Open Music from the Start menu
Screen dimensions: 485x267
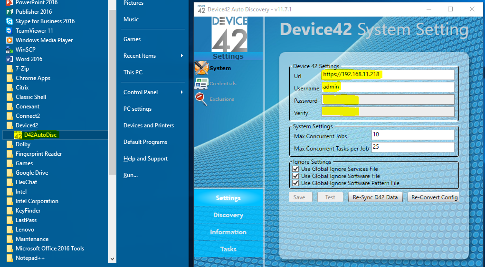pos(131,19)
